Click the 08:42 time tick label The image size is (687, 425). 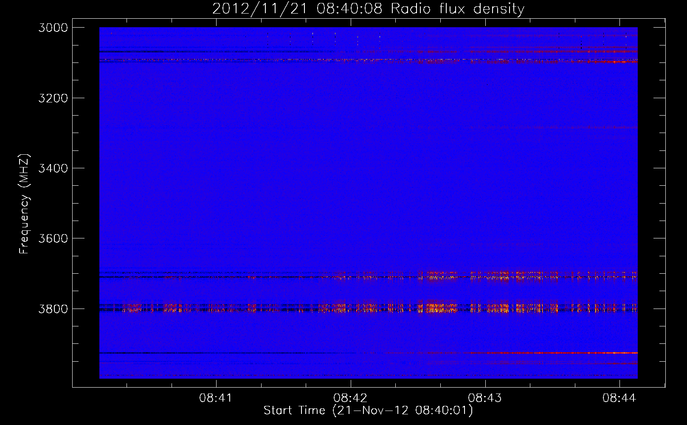[x=350, y=398]
